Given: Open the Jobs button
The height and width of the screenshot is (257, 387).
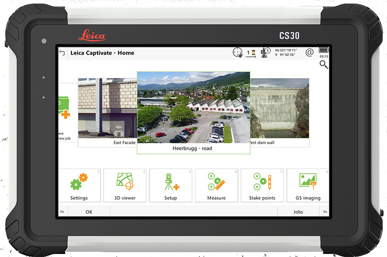Looking at the screenshot, I should pos(298,212).
